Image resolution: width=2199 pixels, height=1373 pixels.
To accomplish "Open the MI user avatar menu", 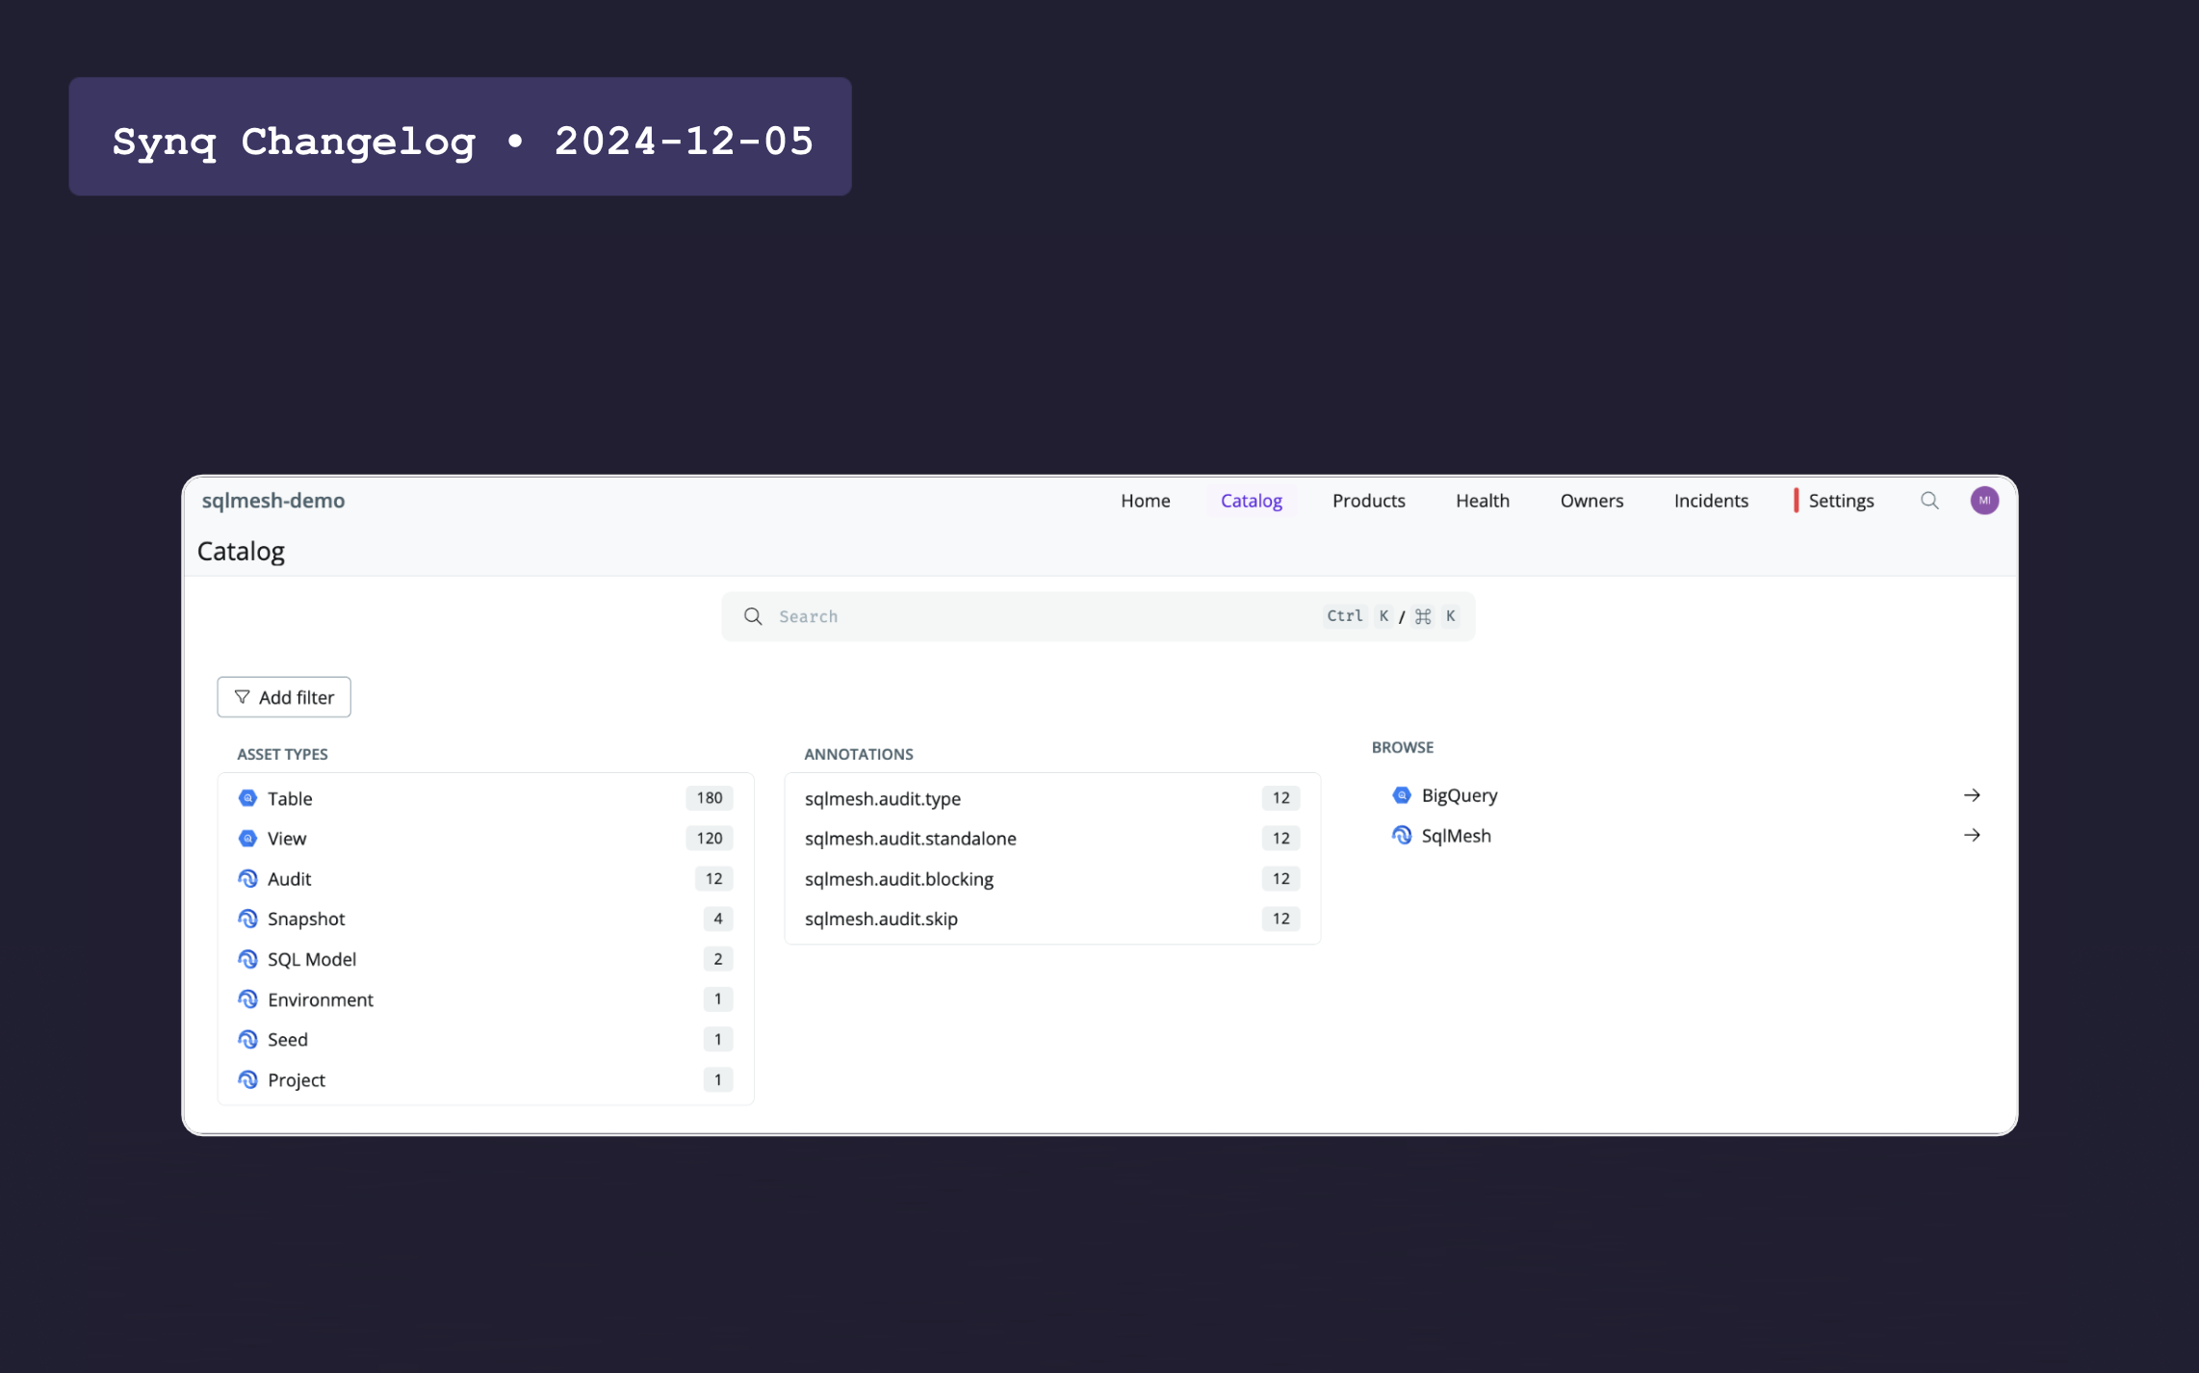I will [1984, 501].
